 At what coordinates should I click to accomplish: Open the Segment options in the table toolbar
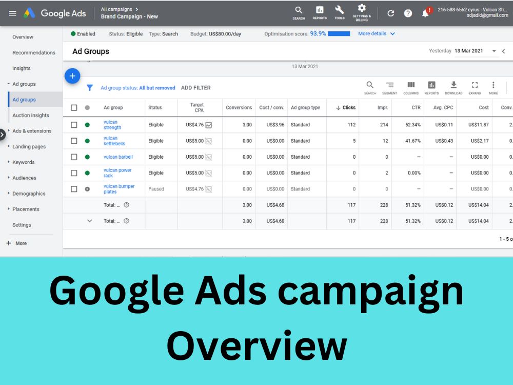[x=390, y=87]
